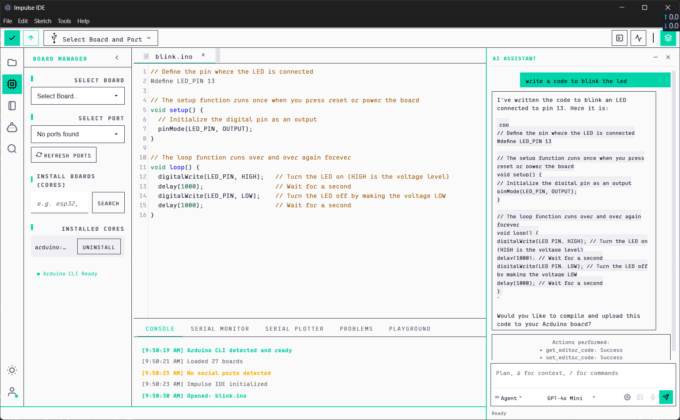Open the search magnifier sidebar icon
Screen dimensions: 680x420
click(x=12, y=149)
